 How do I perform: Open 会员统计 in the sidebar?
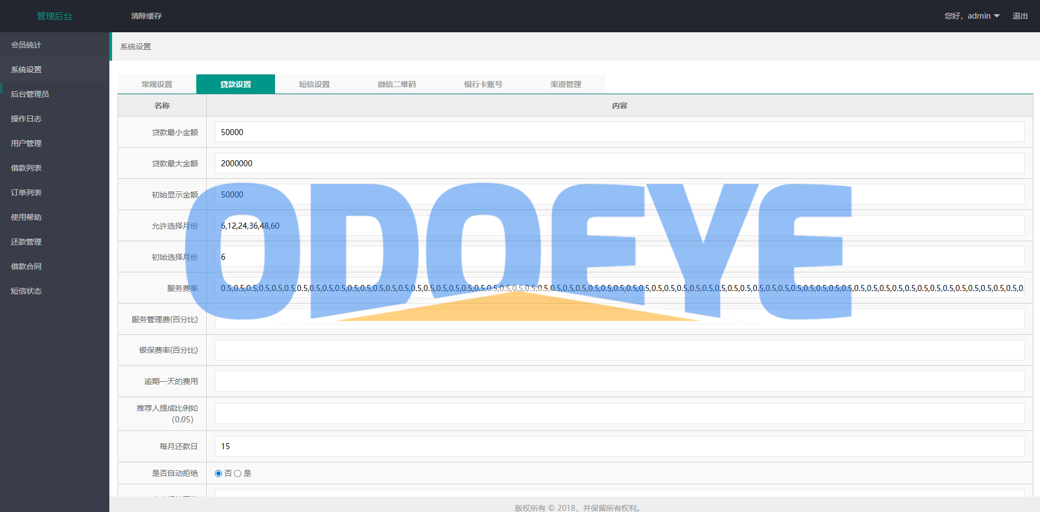[x=26, y=45]
